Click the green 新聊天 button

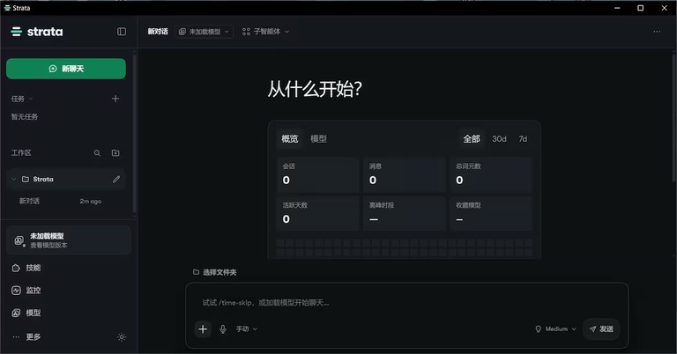click(x=66, y=69)
